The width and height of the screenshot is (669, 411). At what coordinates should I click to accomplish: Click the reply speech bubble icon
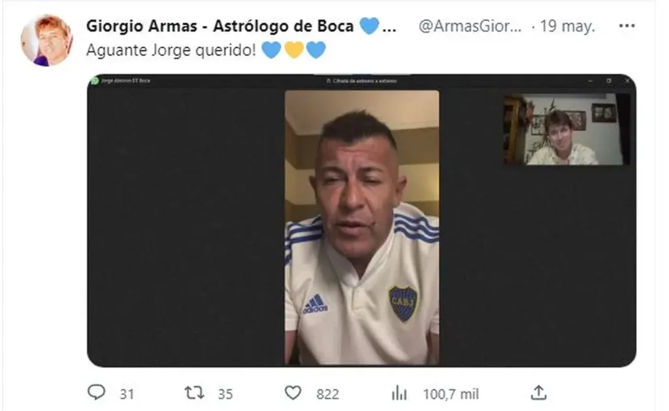[97, 392]
